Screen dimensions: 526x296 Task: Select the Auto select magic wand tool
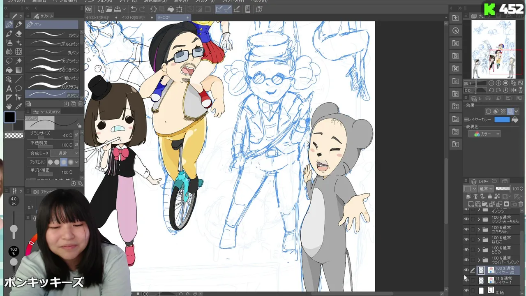pyautogui.click(x=18, y=61)
